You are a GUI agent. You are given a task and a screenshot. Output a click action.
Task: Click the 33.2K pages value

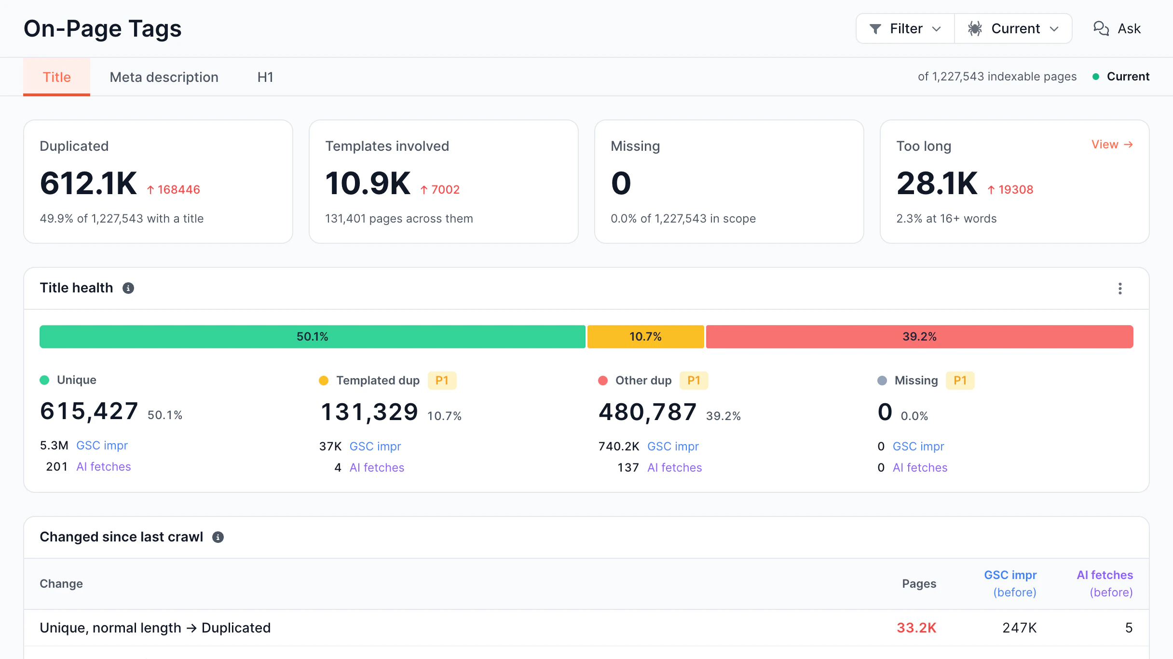click(916, 628)
